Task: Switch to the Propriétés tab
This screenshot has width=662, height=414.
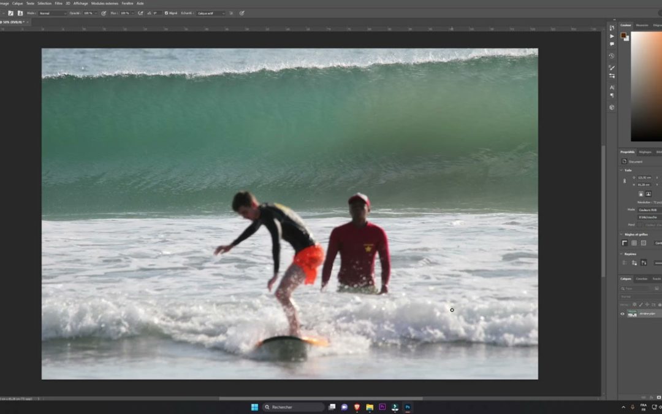Action: click(628, 152)
